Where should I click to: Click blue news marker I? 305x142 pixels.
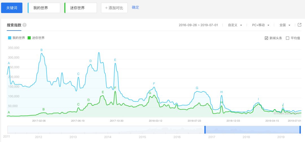tap(258, 99)
